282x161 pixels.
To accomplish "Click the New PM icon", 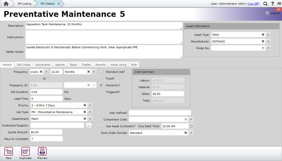I will click(9, 152).
